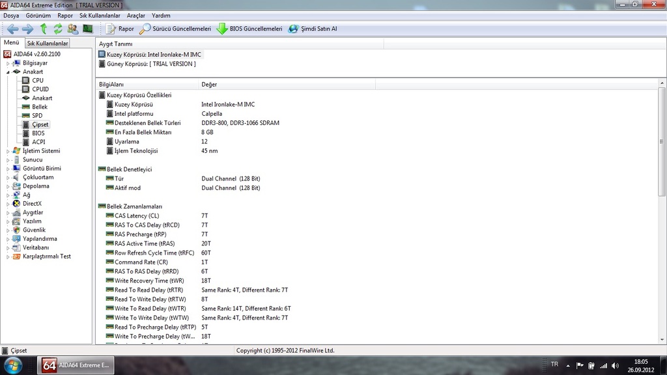Select Güney Köprüsü device entry

tap(150, 64)
